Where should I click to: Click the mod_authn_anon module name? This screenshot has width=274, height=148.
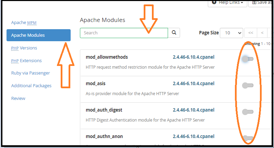tap(104, 136)
